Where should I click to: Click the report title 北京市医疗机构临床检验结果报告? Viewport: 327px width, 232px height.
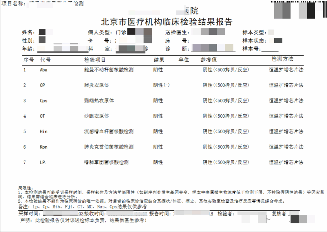point(166,22)
